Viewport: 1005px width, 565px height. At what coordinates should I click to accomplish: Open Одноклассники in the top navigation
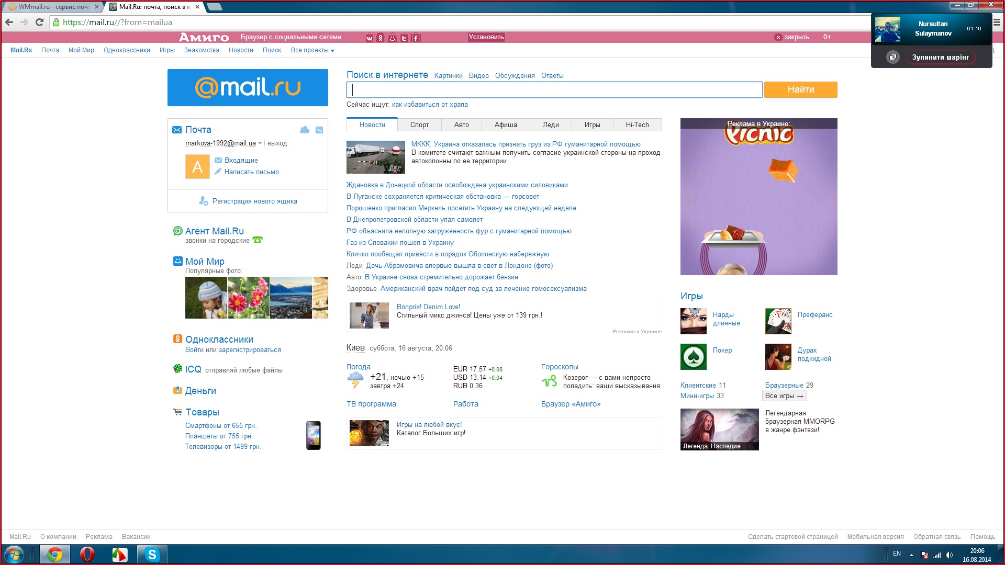coord(127,50)
